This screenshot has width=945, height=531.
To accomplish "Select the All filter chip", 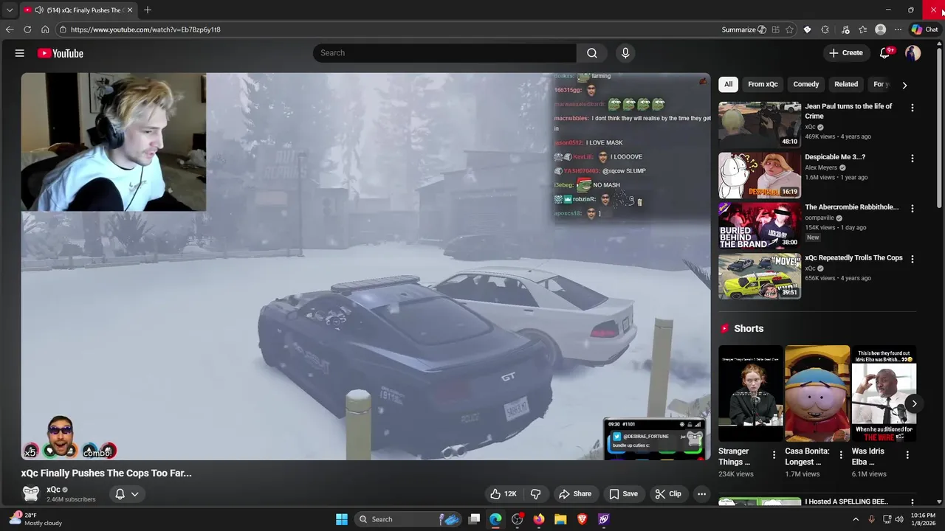I will click(x=728, y=84).
